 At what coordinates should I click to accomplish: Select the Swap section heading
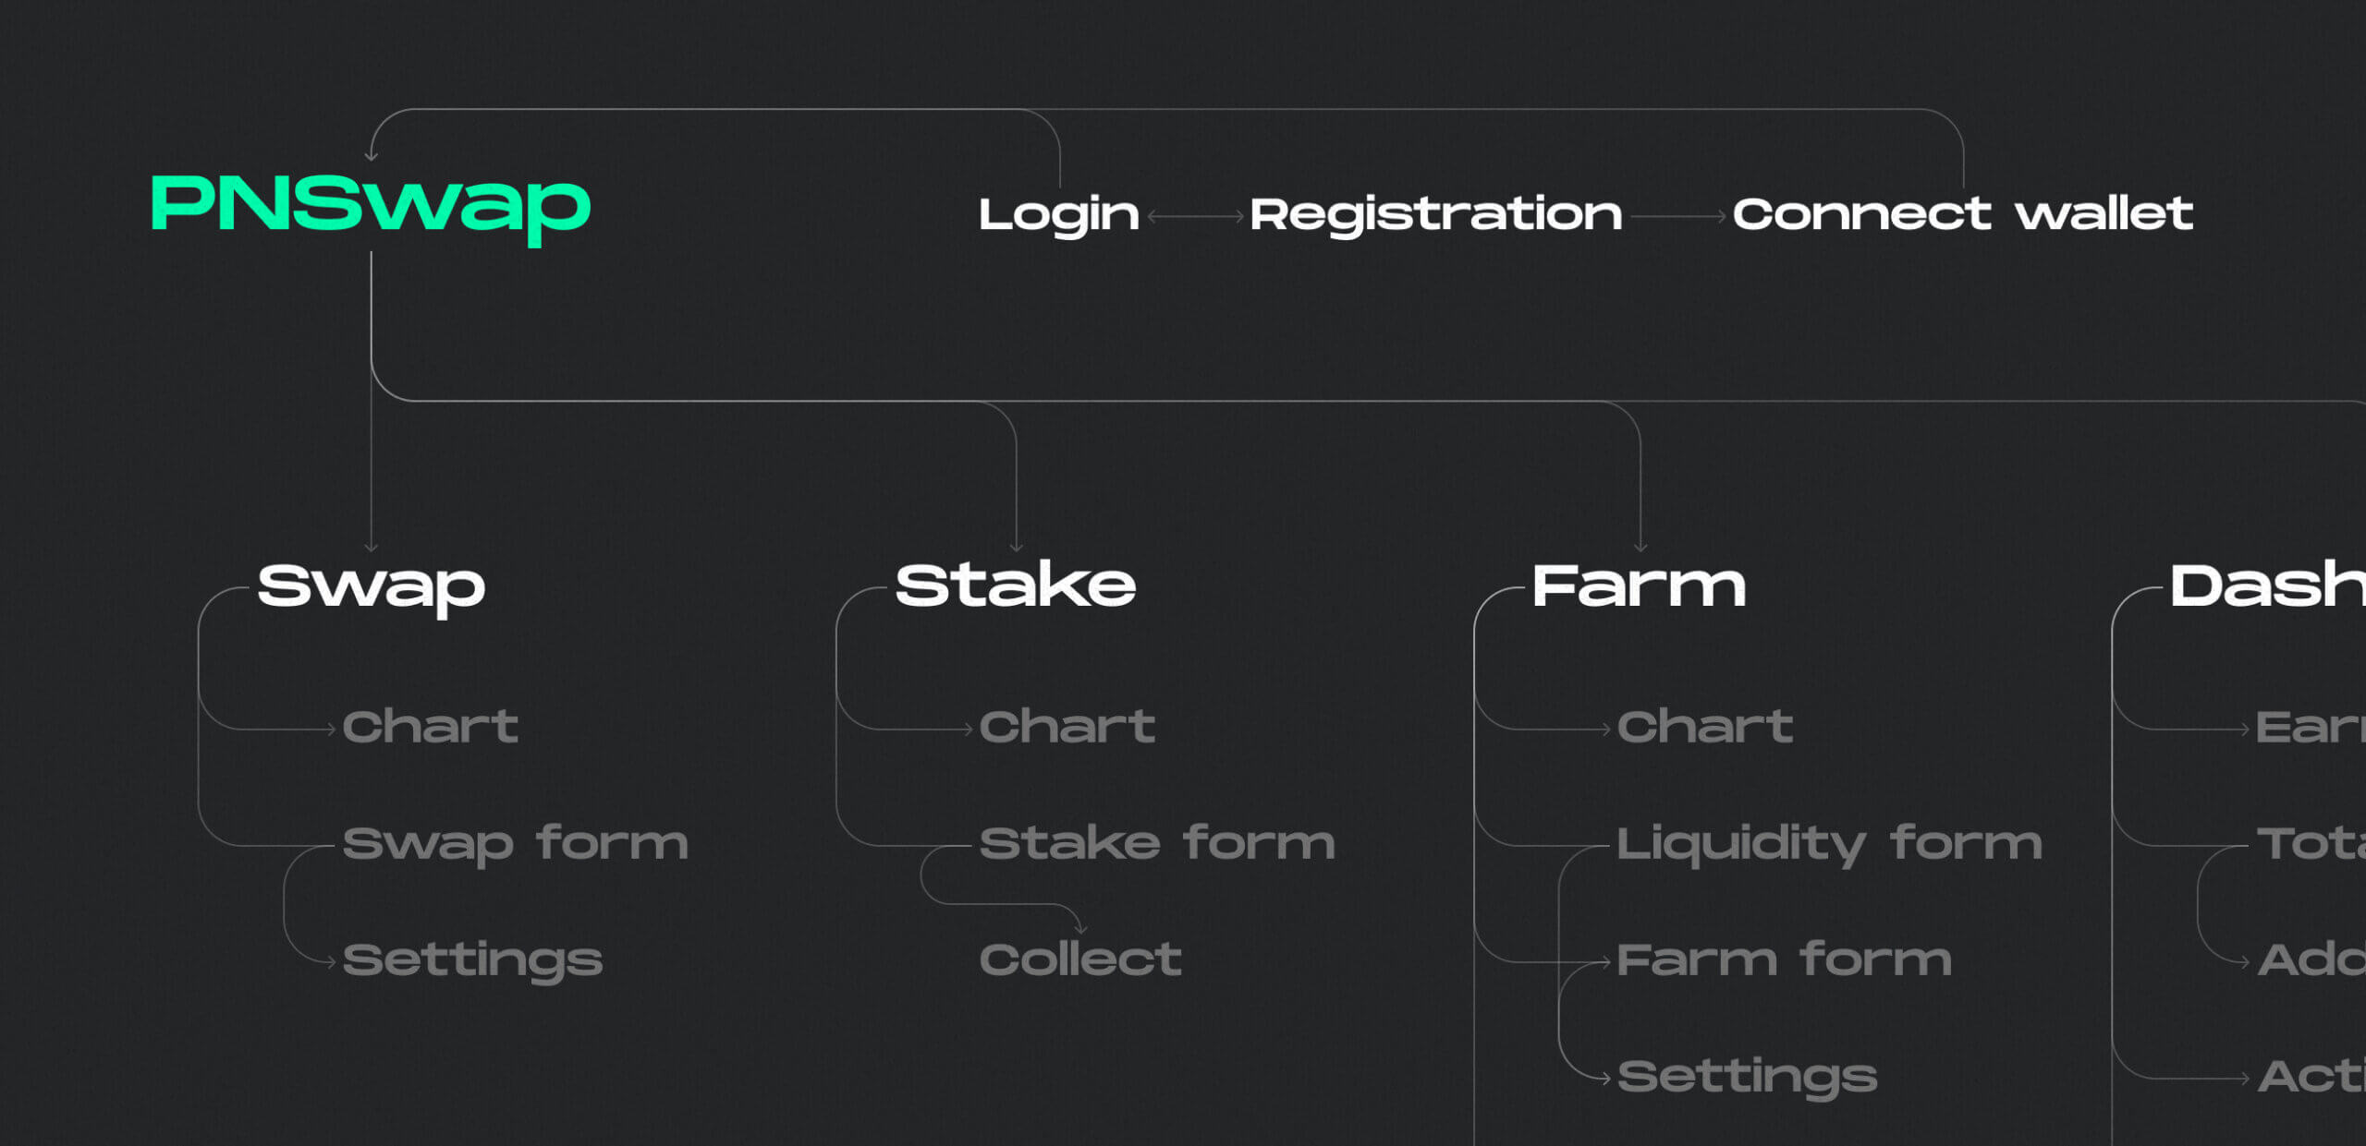tap(371, 586)
